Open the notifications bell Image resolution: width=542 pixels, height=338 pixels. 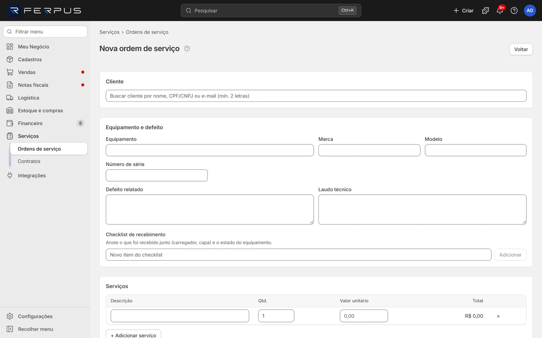click(x=500, y=10)
